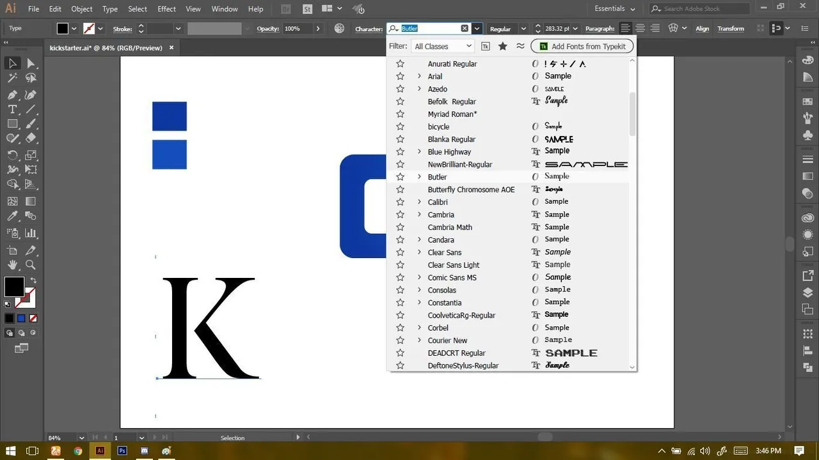Open Make Envelope warp icon
Viewport: 819px width, 460px height.
pos(673,29)
